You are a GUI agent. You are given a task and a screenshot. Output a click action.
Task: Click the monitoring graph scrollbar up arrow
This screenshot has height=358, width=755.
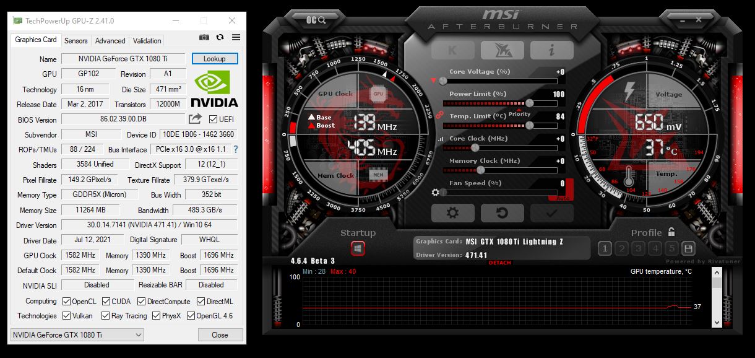(717, 273)
